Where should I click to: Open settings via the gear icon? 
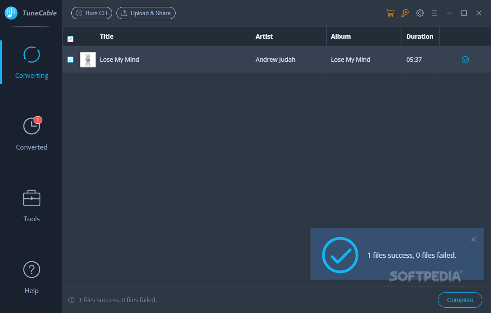[420, 13]
